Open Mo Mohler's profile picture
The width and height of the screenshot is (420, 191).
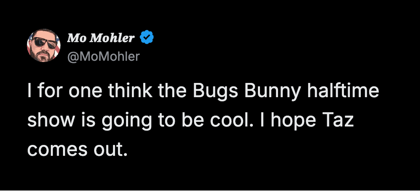point(44,46)
